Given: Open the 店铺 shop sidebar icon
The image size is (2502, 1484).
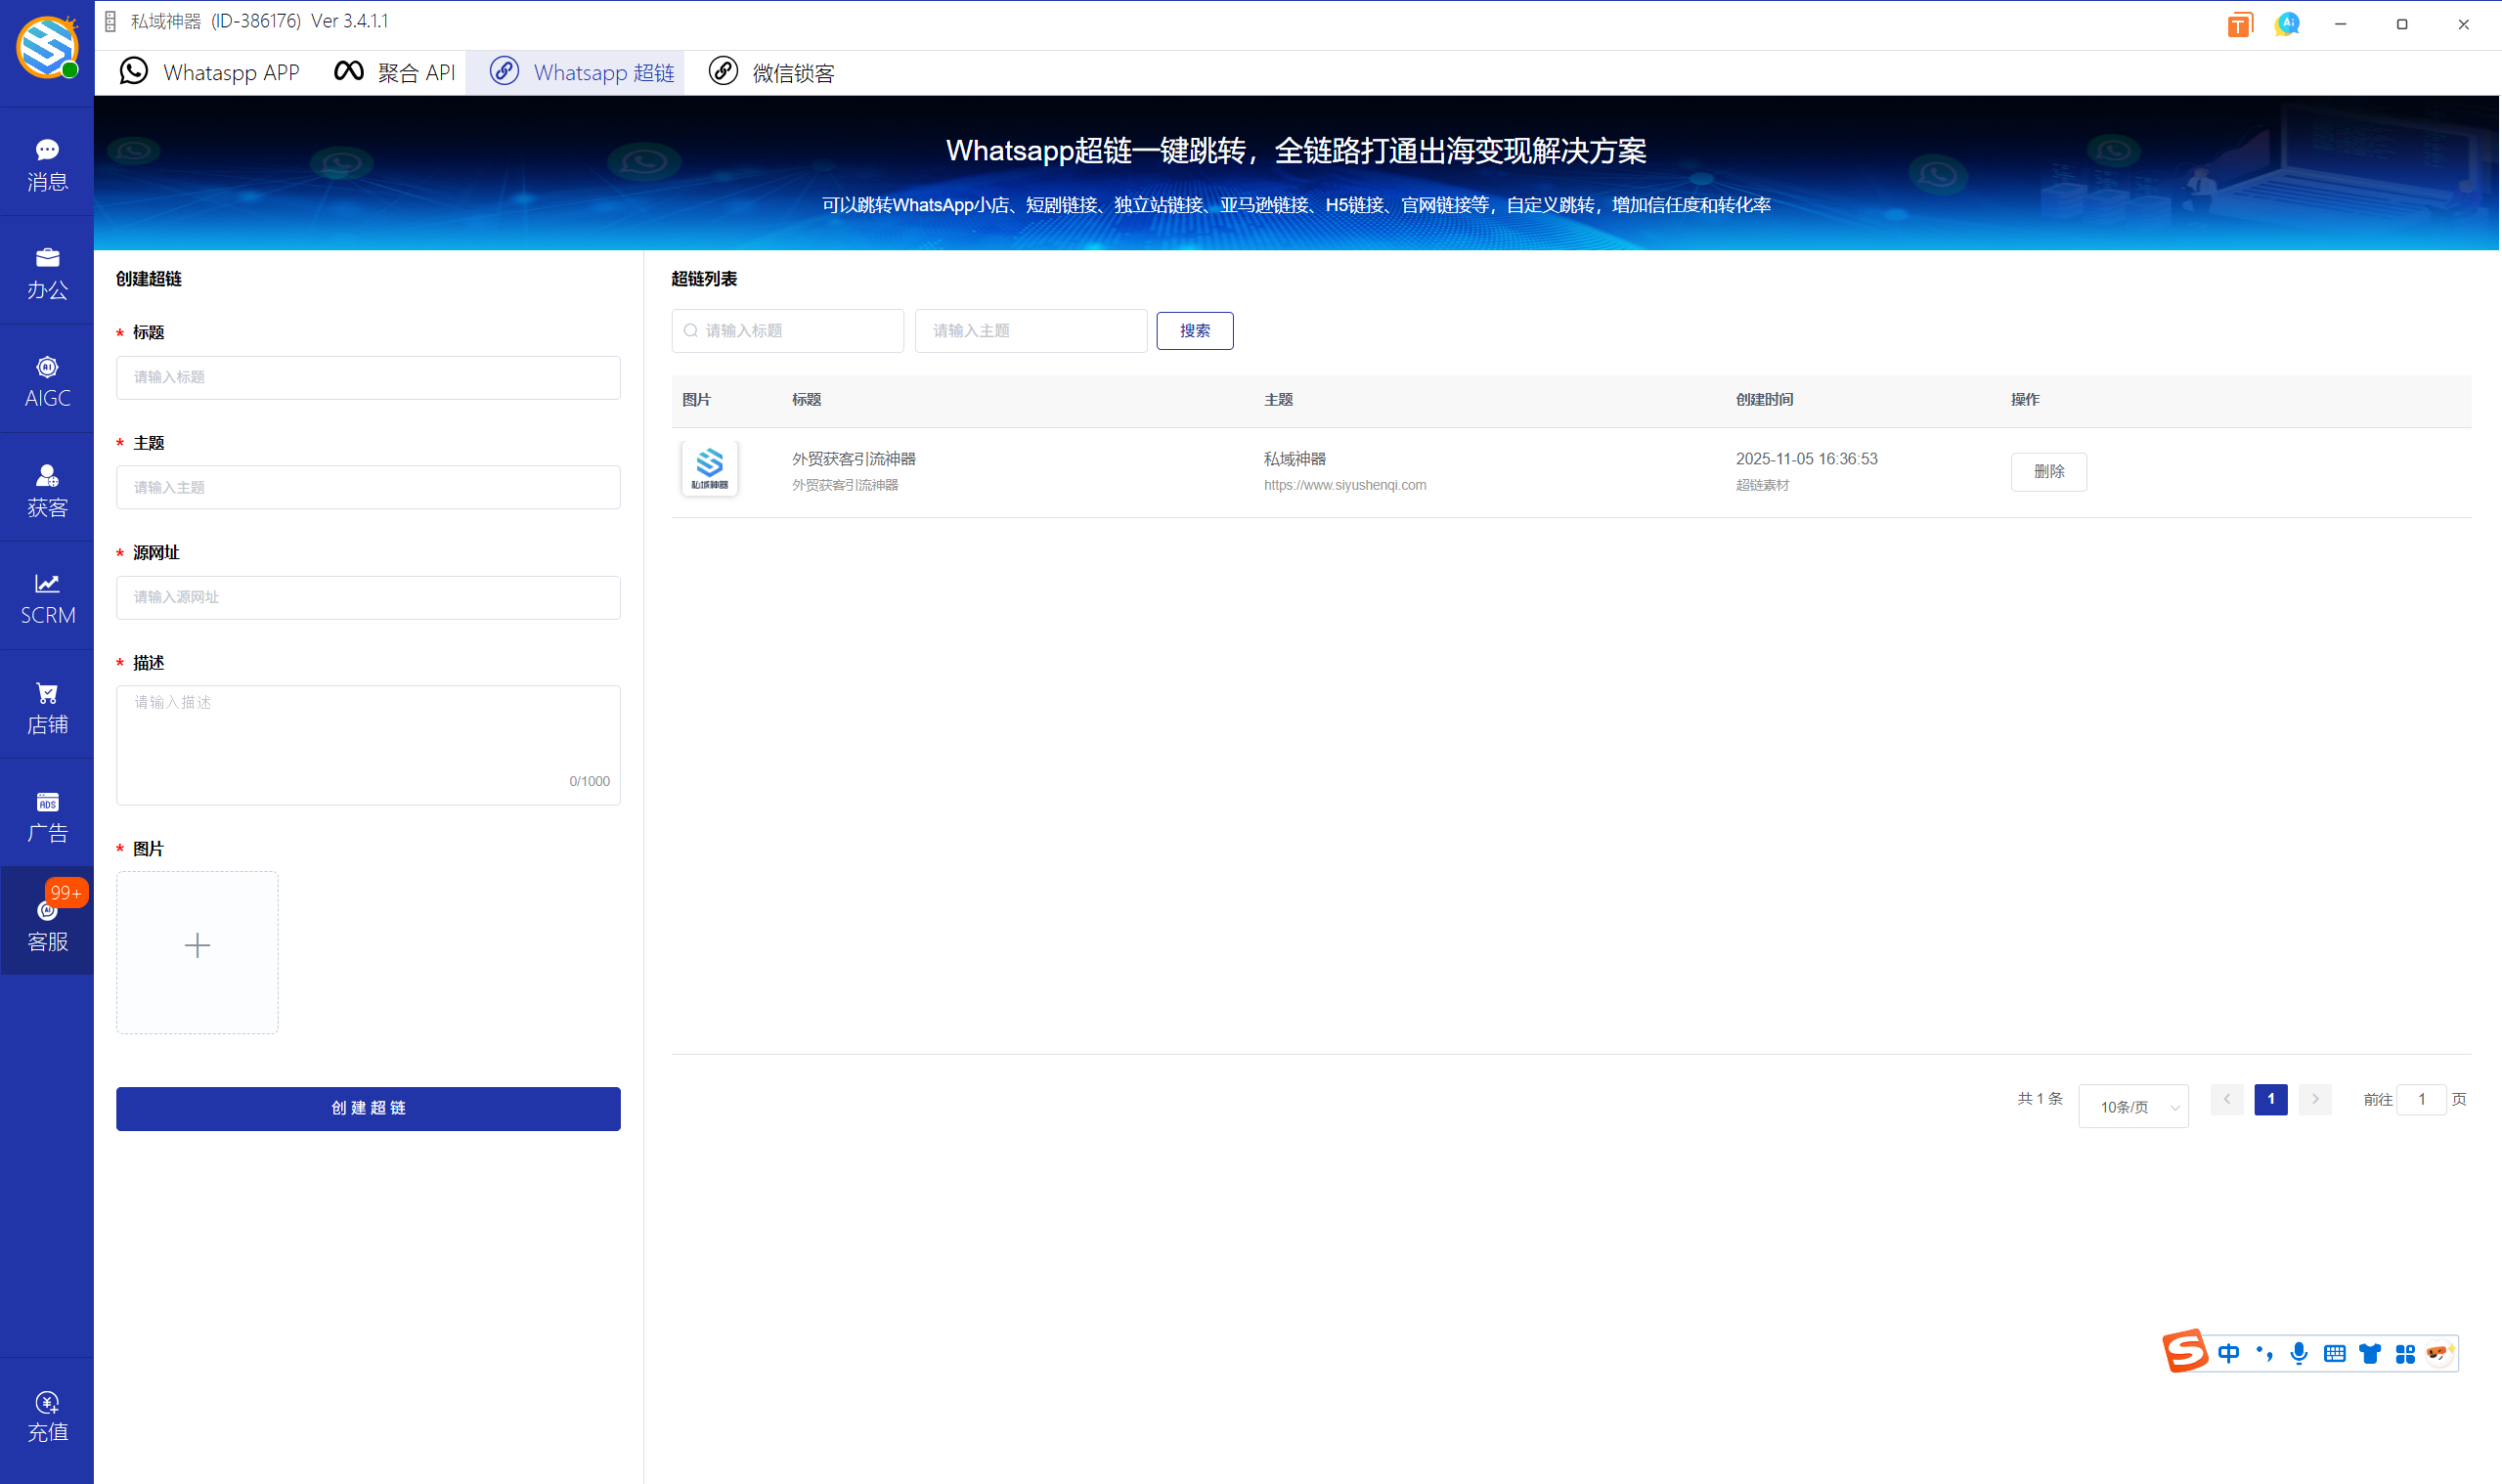Looking at the screenshot, I should [47, 707].
